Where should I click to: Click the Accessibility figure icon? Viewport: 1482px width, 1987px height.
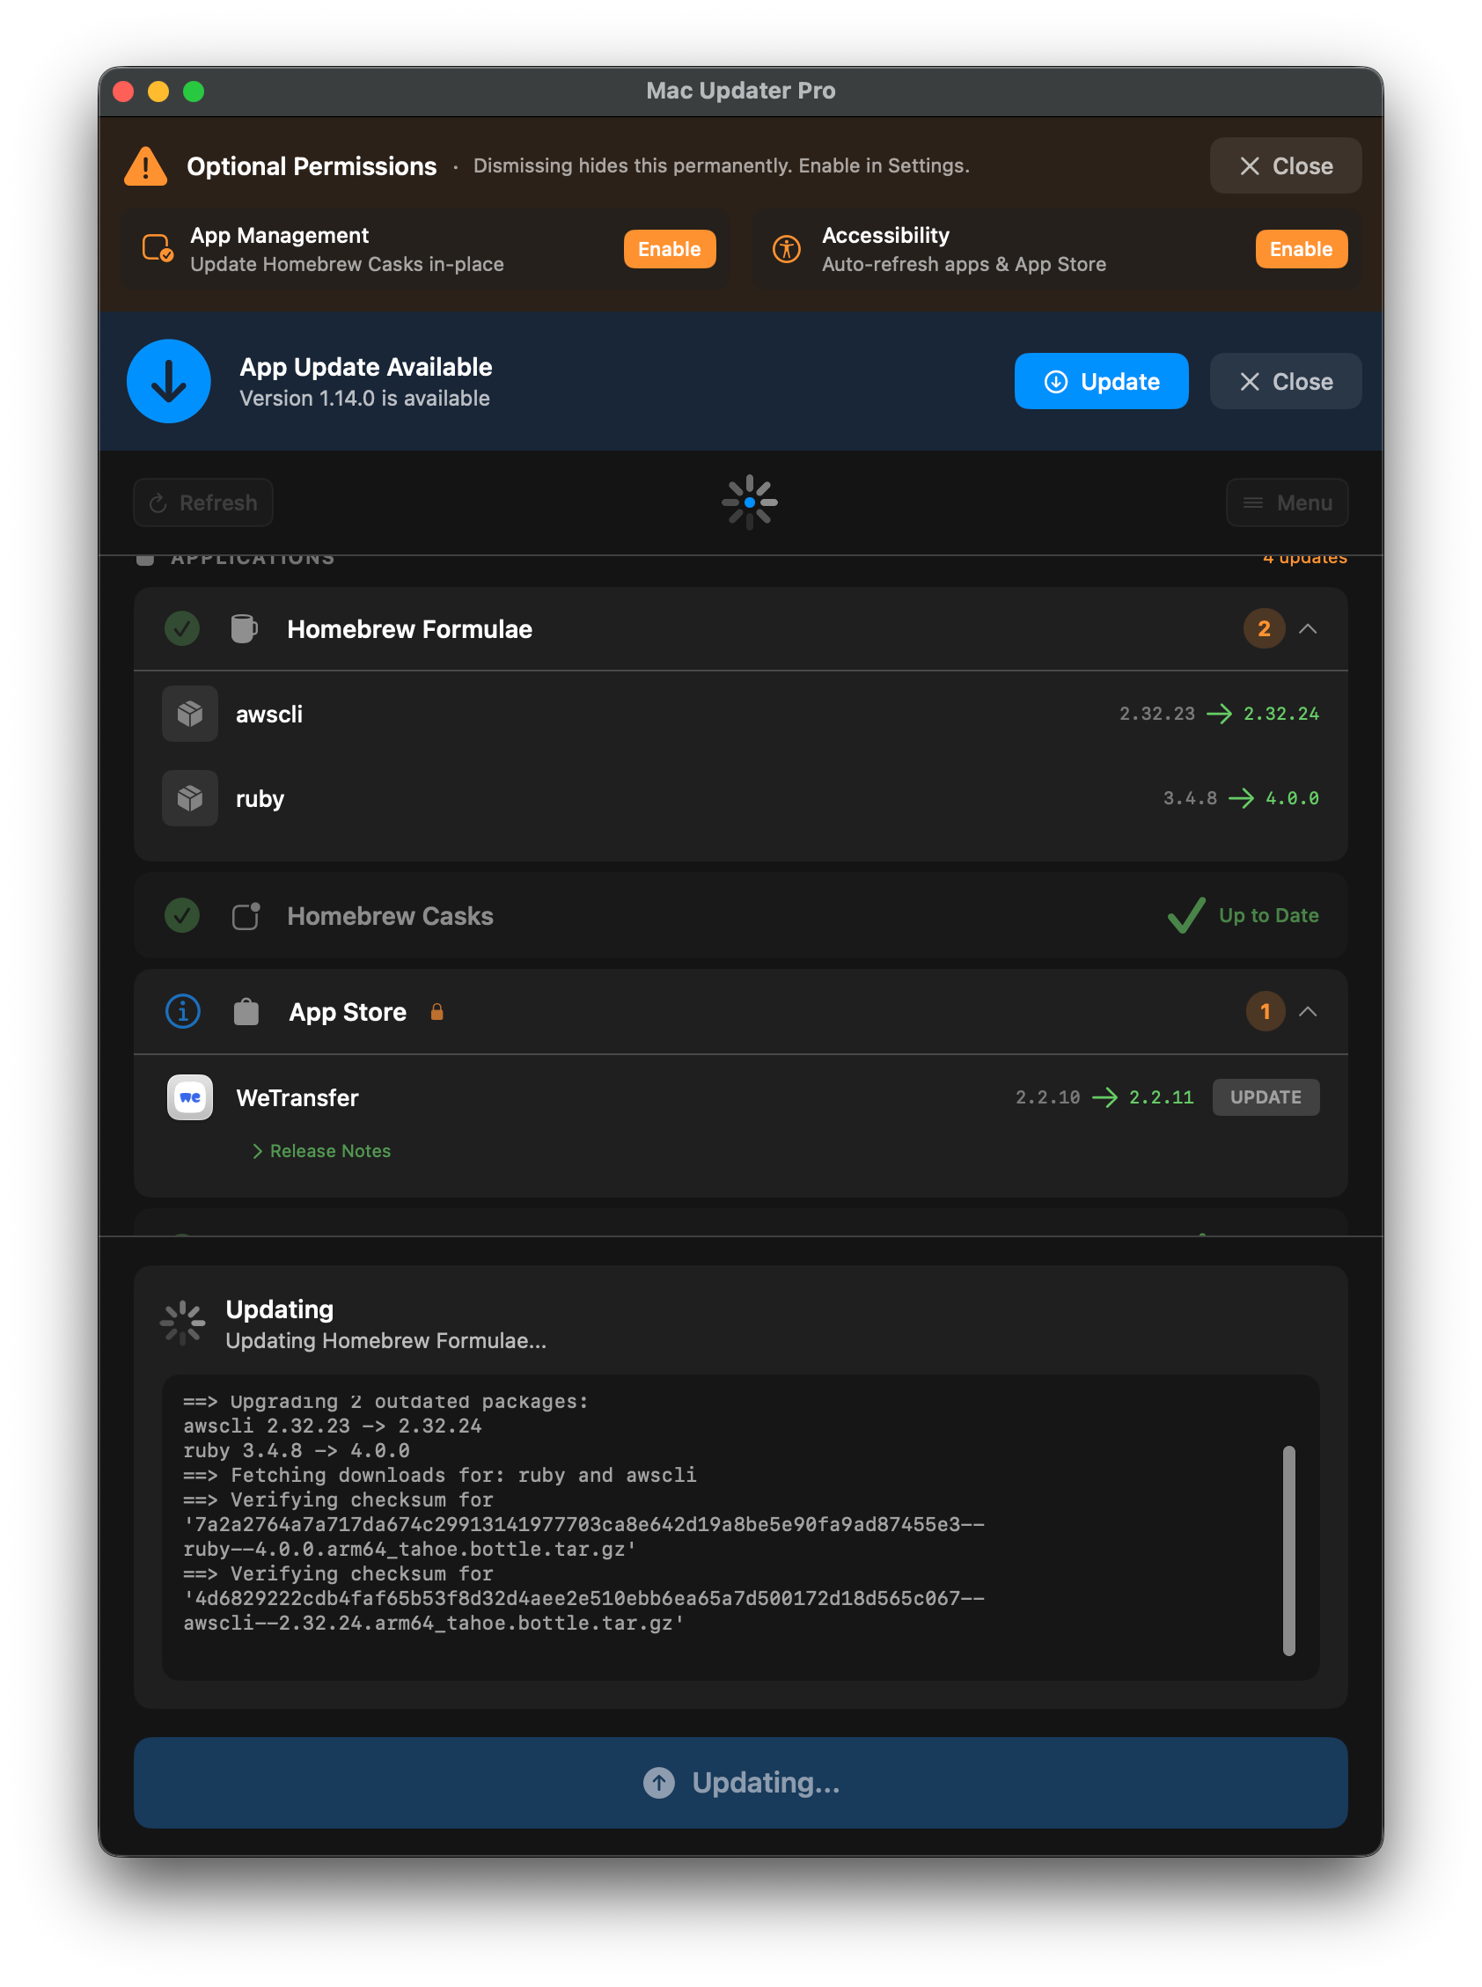[x=787, y=248]
